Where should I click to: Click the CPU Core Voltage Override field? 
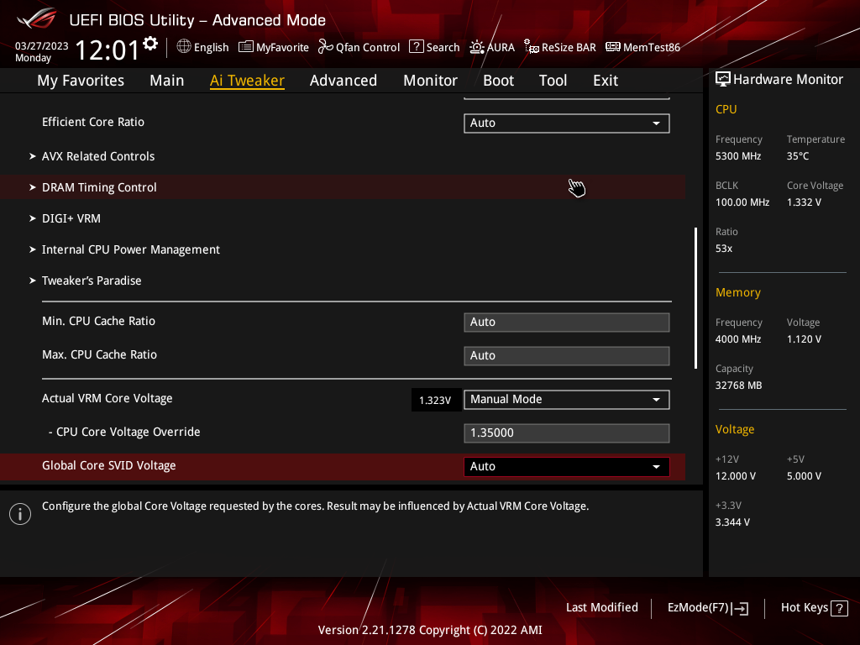coord(567,433)
